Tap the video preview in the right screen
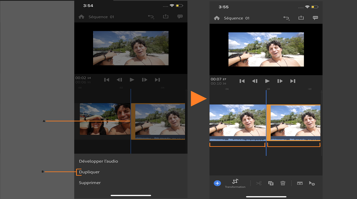 [x=266, y=49]
